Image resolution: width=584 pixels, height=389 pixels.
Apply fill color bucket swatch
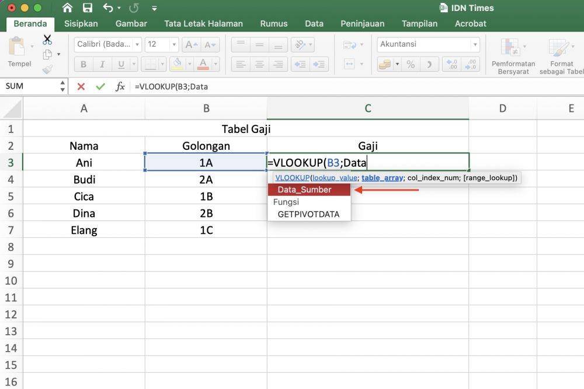pos(178,64)
